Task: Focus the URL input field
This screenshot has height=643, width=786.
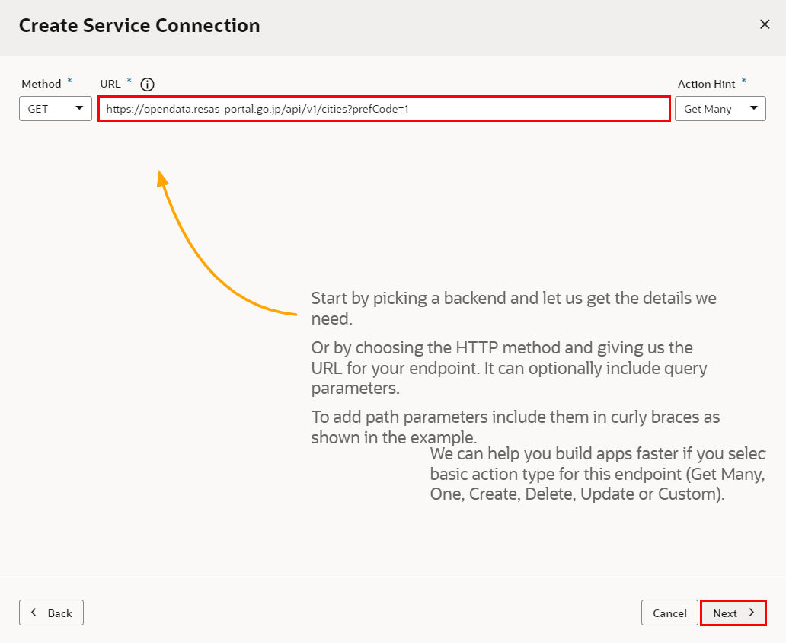Action: click(x=384, y=109)
